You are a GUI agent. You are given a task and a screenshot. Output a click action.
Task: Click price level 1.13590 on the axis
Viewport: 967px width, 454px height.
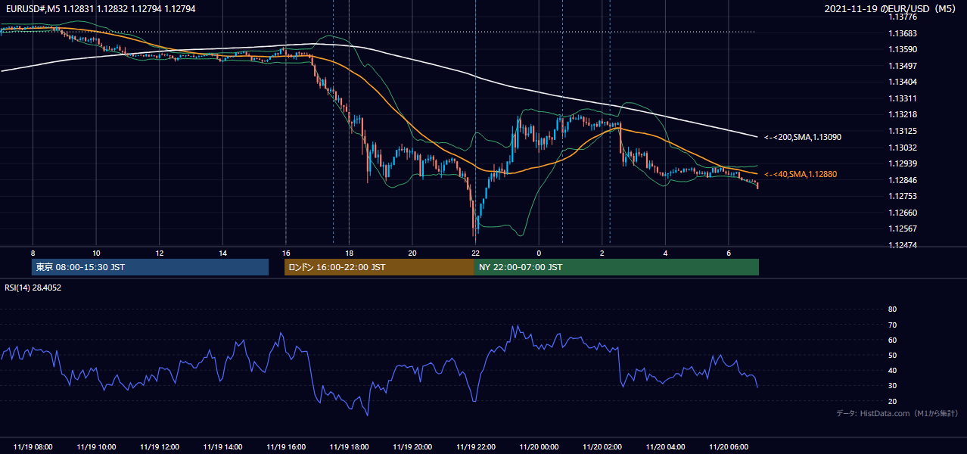coord(902,49)
